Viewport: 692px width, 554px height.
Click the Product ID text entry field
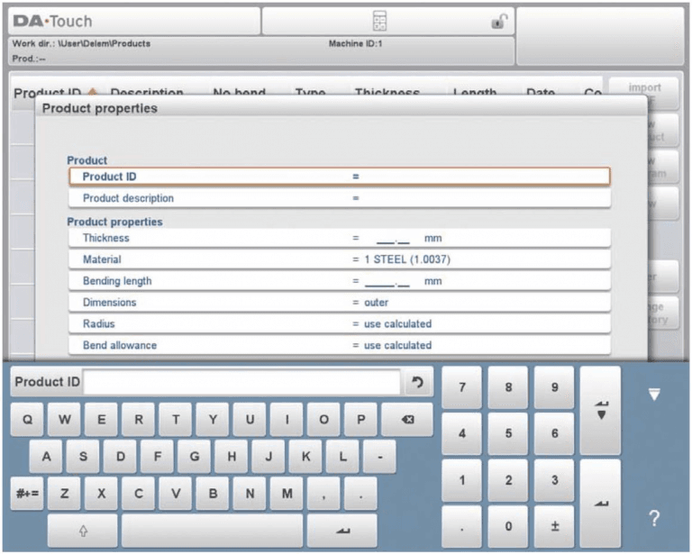coord(241,382)
